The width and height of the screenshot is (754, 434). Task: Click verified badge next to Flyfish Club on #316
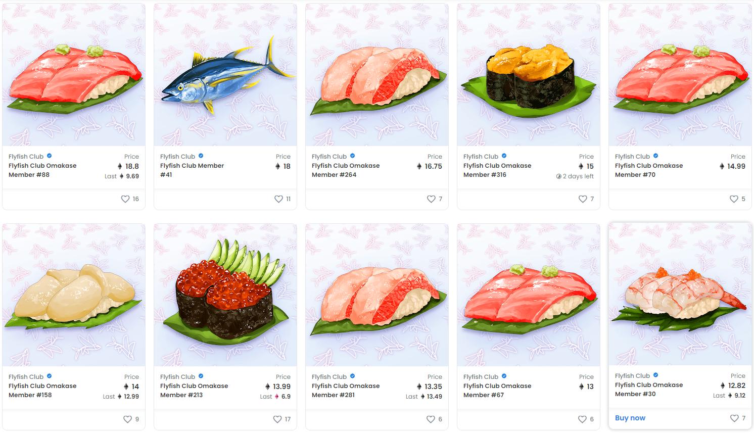click(x=504, y=156)
